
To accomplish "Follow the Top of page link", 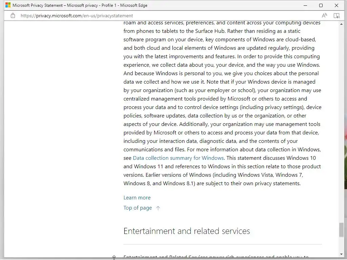I will [x=138, y=208].
